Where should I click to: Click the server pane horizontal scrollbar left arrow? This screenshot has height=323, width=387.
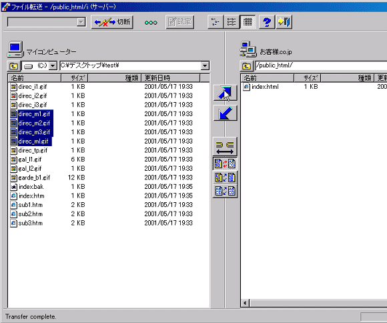tap(245, 303)
